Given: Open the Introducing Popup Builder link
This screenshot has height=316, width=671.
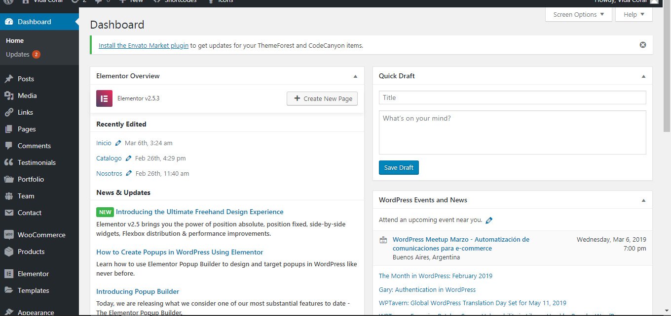Looking at the screenshot, I should click(x=138, y=292).
